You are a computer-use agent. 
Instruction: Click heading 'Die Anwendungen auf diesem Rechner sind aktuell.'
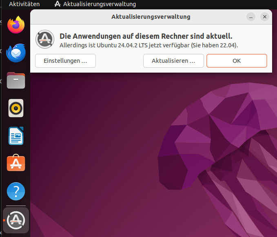146,36
